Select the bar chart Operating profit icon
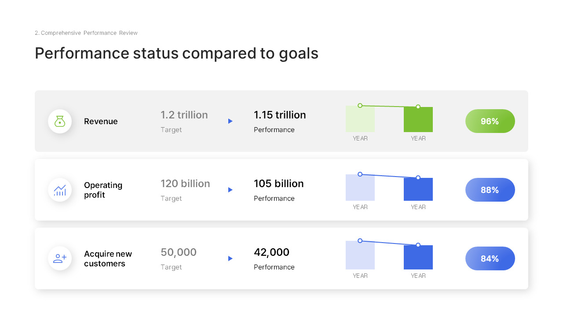Image resolution: width=563 pixels, height=317 pixels. pos(60,190)
